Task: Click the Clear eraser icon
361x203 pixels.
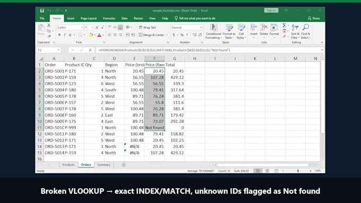Action: tap(285, 37)
